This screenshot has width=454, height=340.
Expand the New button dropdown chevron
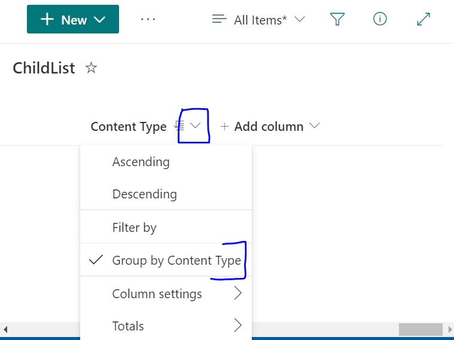pos(100,20)
